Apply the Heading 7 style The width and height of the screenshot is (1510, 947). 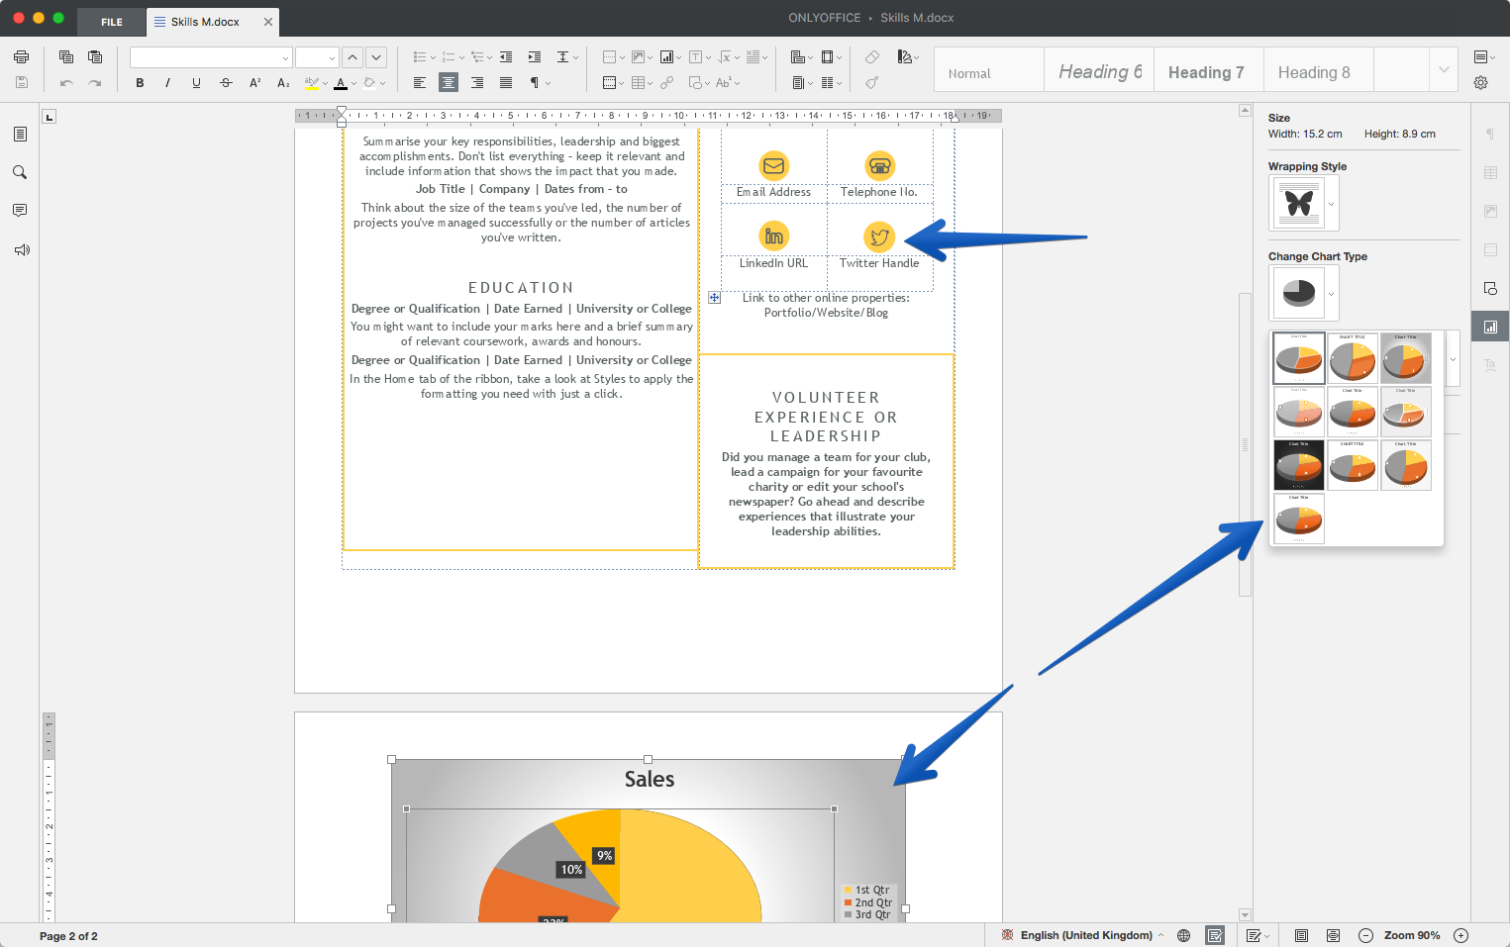1208,72
